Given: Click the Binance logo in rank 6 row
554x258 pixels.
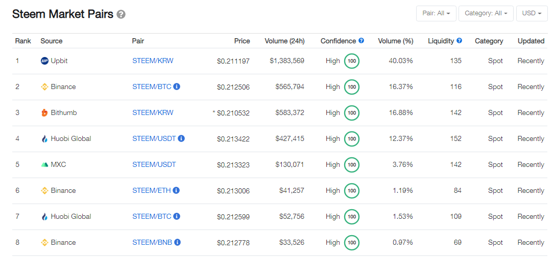Looking at the screenshot, I should (44, 191).
